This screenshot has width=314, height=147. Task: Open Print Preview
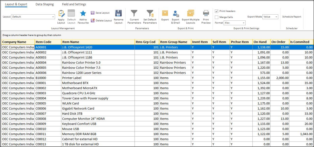click(x=206, y=13)
